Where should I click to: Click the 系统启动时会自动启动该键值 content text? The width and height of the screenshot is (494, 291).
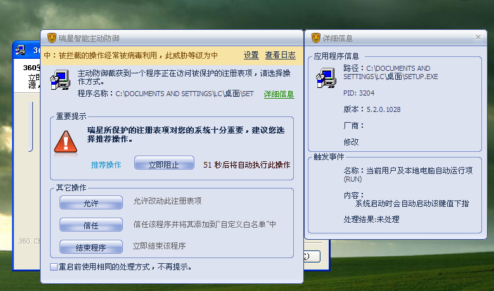(x=412, y=204)
